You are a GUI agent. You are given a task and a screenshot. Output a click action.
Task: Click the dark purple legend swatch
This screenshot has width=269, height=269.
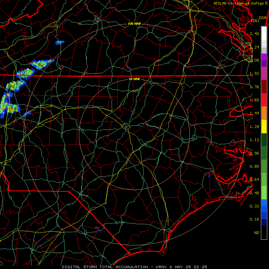pos(264,63)
